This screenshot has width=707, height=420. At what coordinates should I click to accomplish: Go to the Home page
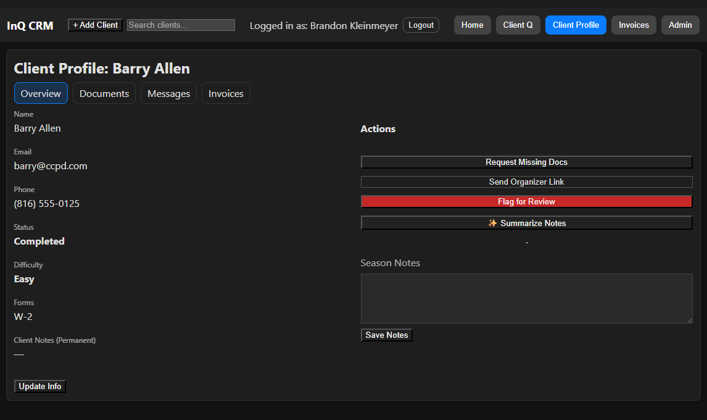472,25
